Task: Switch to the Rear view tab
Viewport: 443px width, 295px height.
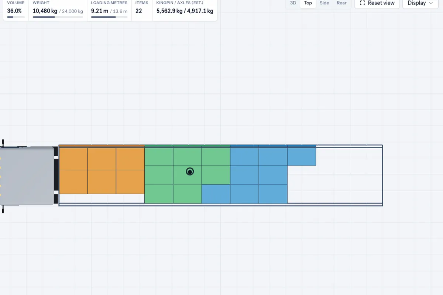Action: click(341, 3)
